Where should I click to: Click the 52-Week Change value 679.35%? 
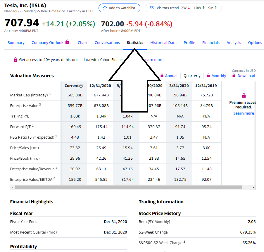tap(248, 232)
